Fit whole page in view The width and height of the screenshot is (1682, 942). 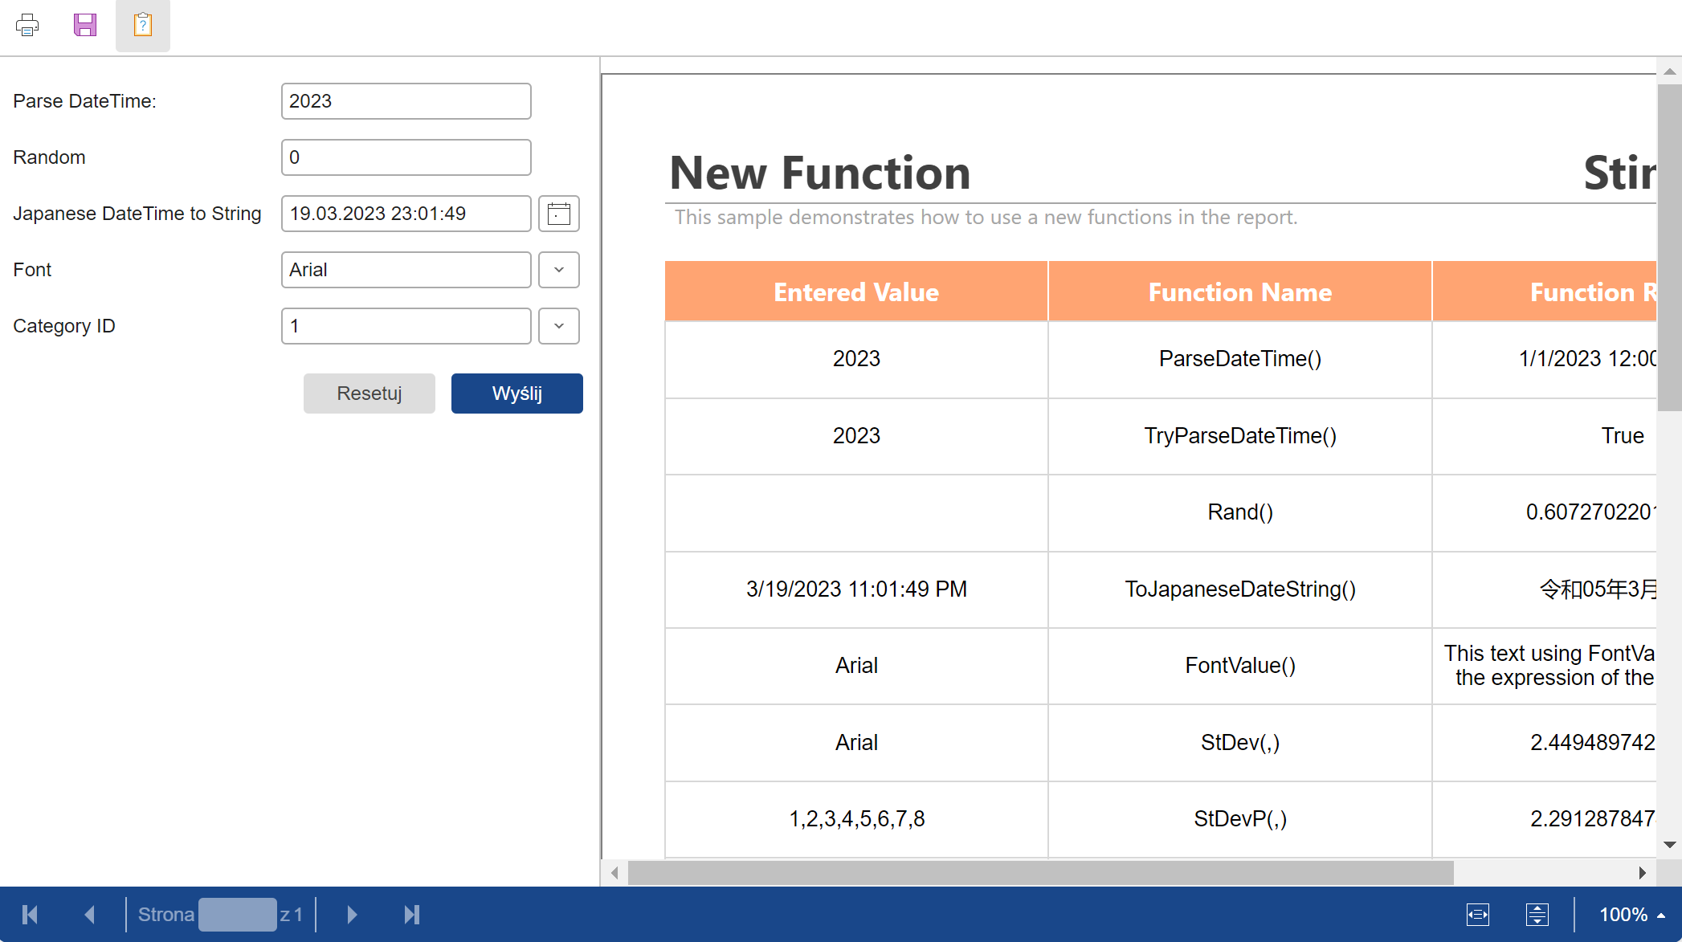[1537, 915]
